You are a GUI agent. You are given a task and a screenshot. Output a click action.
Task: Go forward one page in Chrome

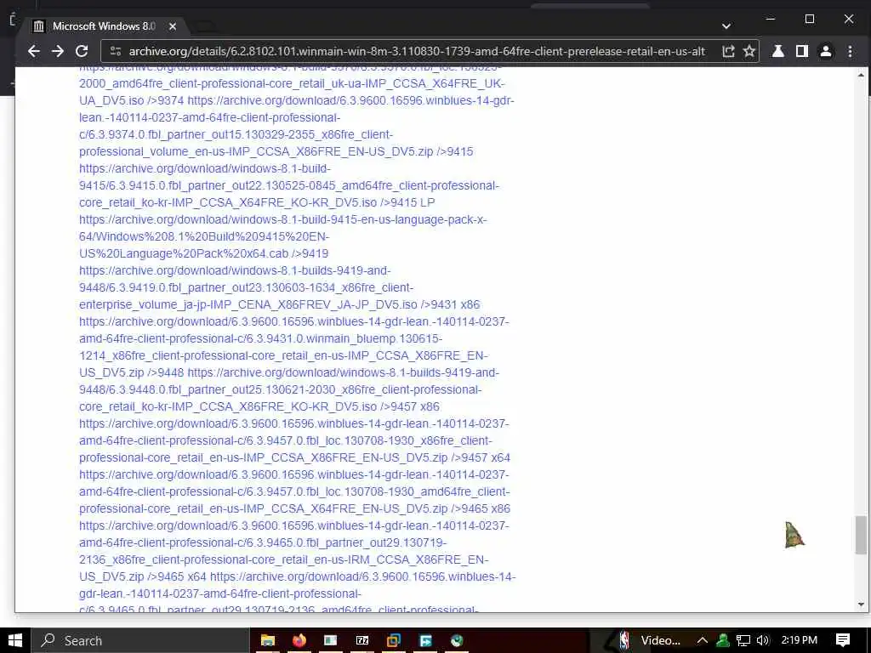pyautogui.click(x=58, y=52)
